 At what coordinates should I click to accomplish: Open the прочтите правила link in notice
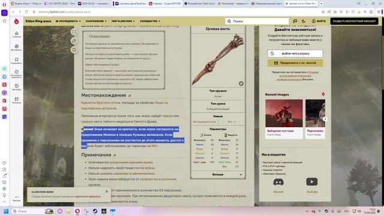[x=88, y=196]
